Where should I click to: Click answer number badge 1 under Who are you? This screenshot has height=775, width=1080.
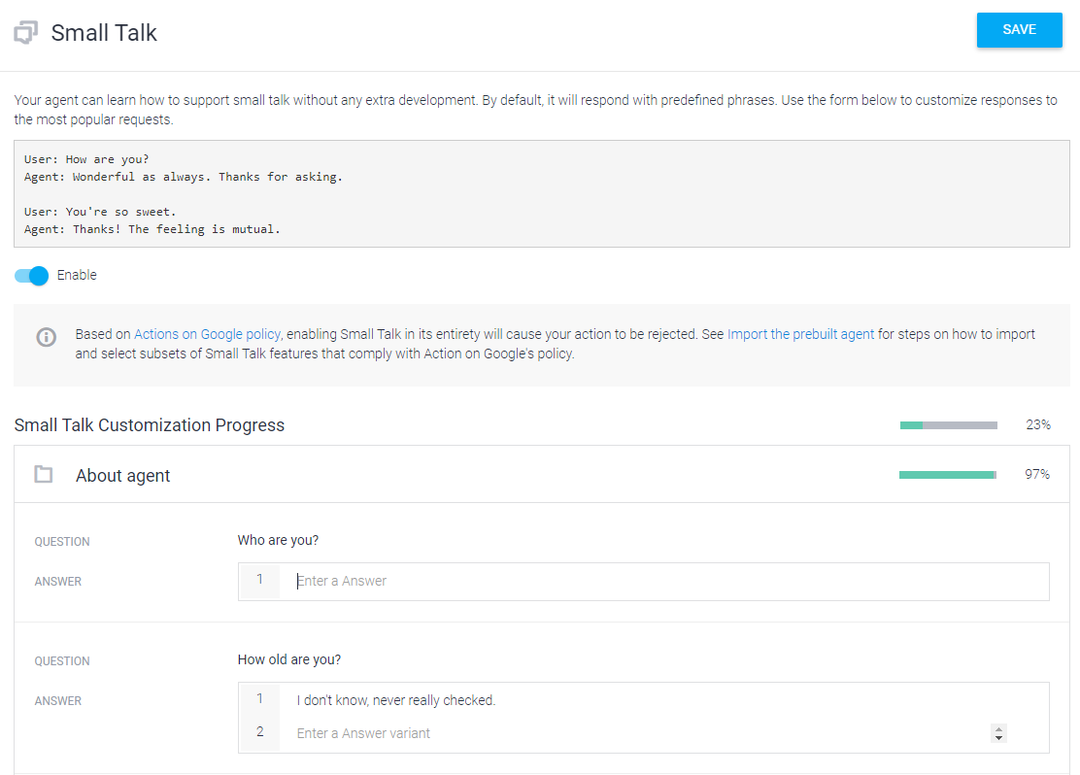pyautogui.click(x=259, y=581)
